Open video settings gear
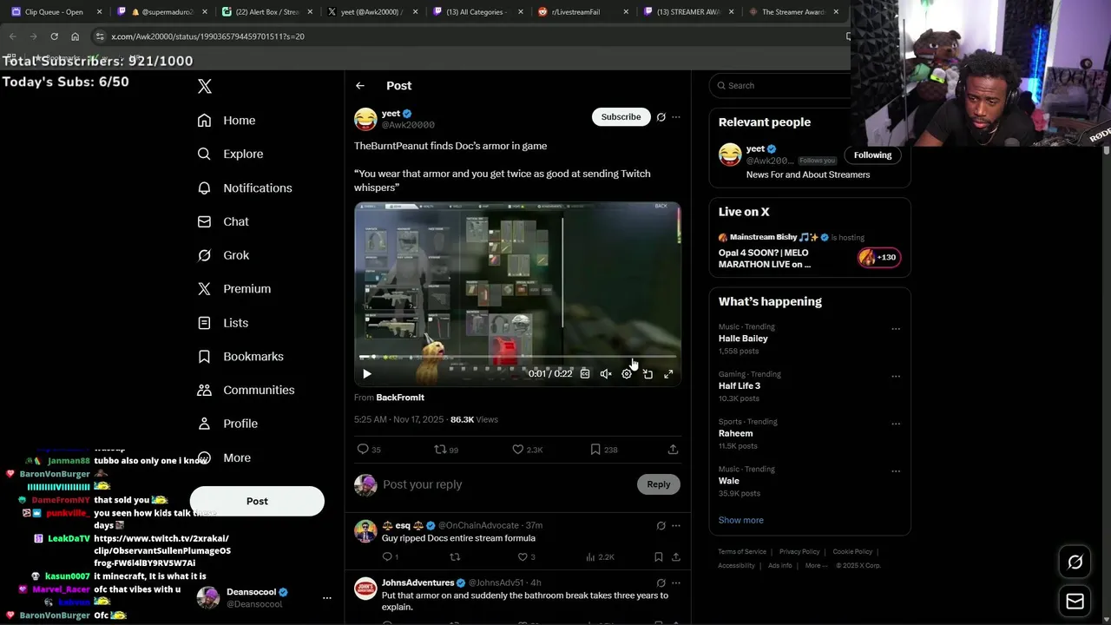 (627, 374)
